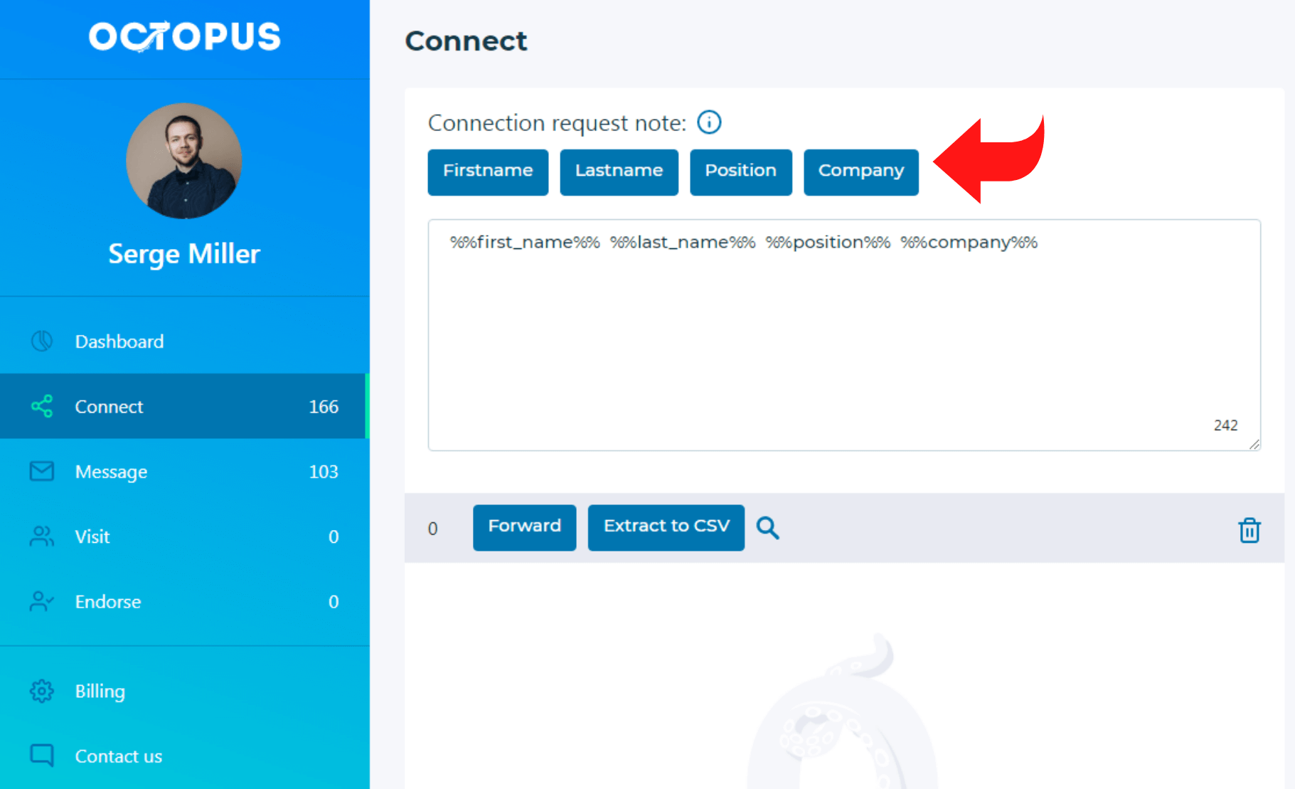Click the Visit count 0
The width and height of the screenshot is (1295, 789).
tap(334, 536)
